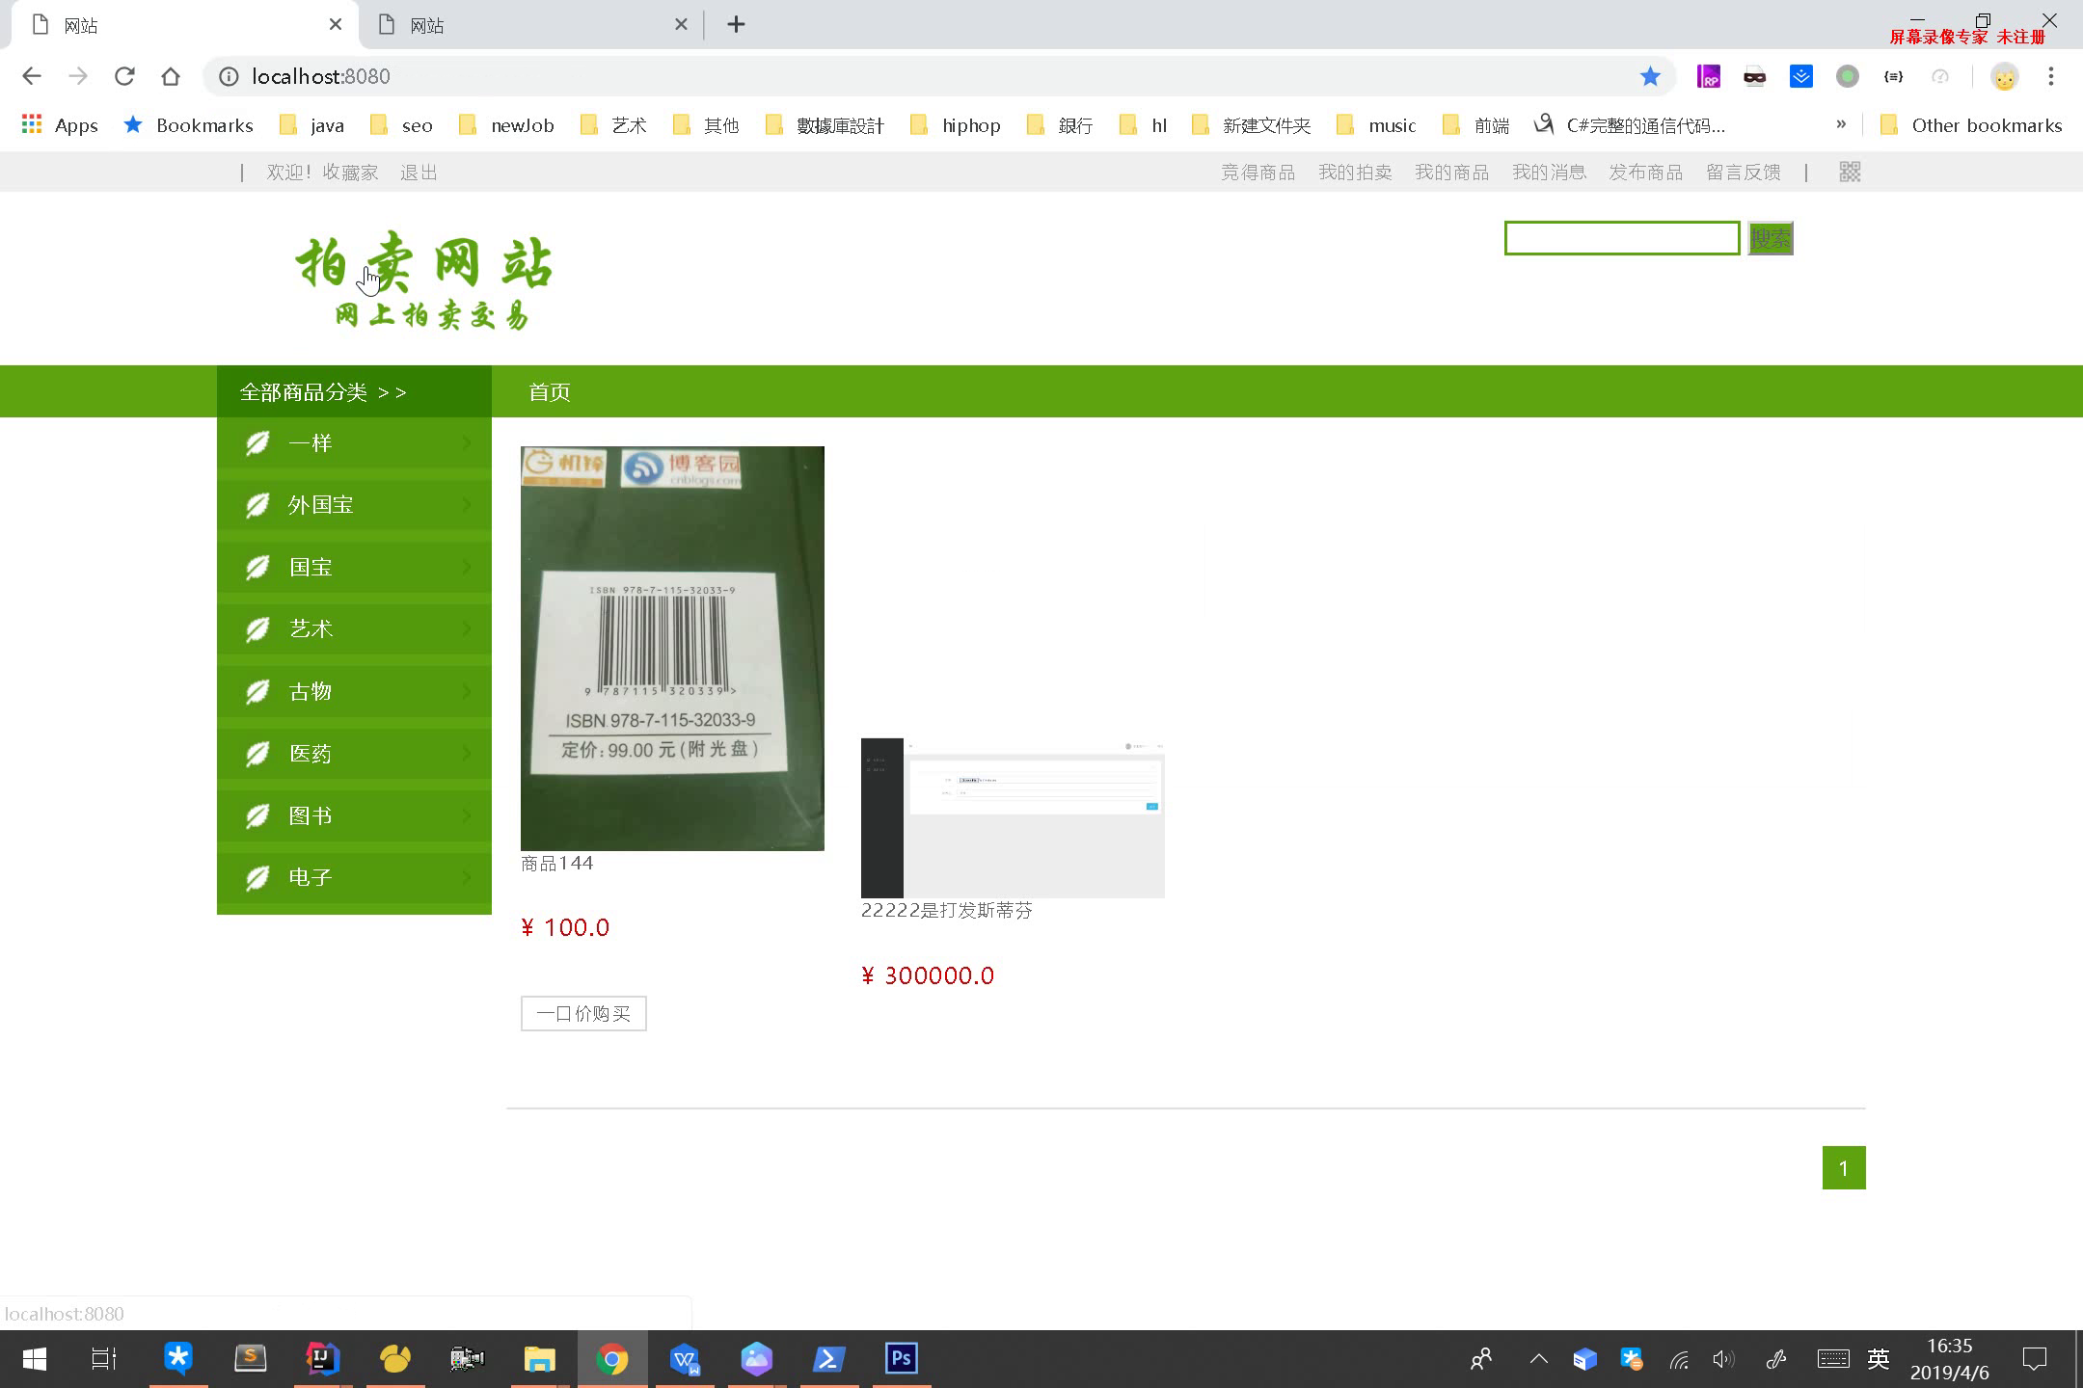Close the first 网站 tab
Viewport: 2083px width, 1388px height.
(335, 24)
